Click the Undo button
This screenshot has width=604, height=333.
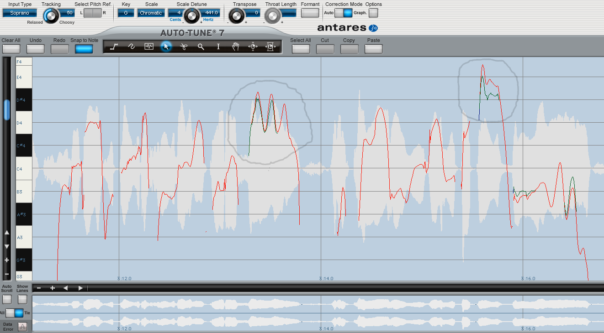[x=36, y=49]
